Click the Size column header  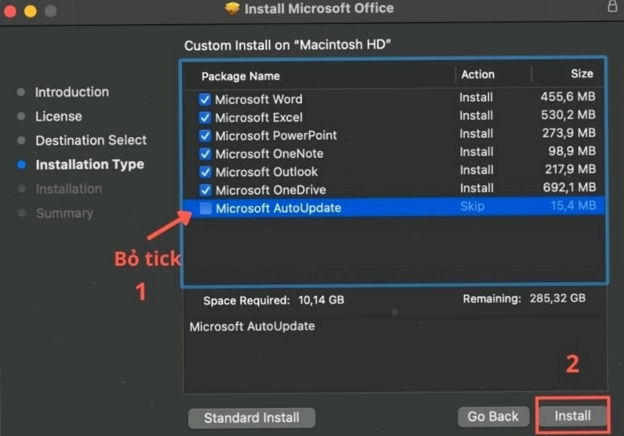click(582, 74)
